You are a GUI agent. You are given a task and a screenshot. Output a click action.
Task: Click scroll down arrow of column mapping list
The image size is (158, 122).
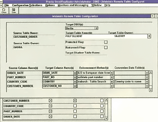[151, 90]
